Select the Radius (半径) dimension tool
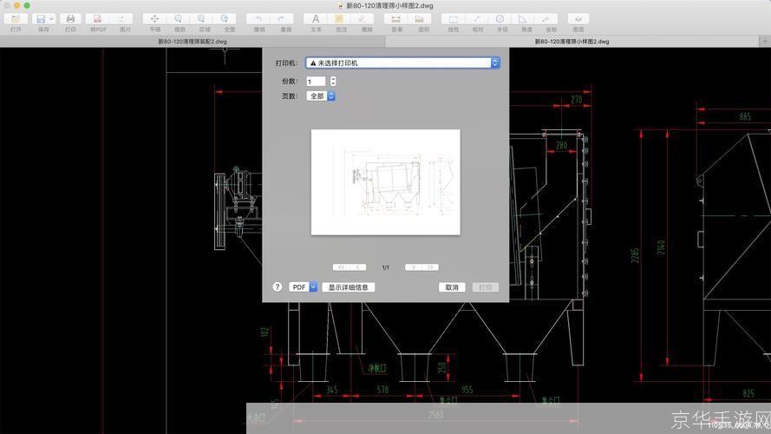Screen dimensions: 771x434 tap(500, 19)
